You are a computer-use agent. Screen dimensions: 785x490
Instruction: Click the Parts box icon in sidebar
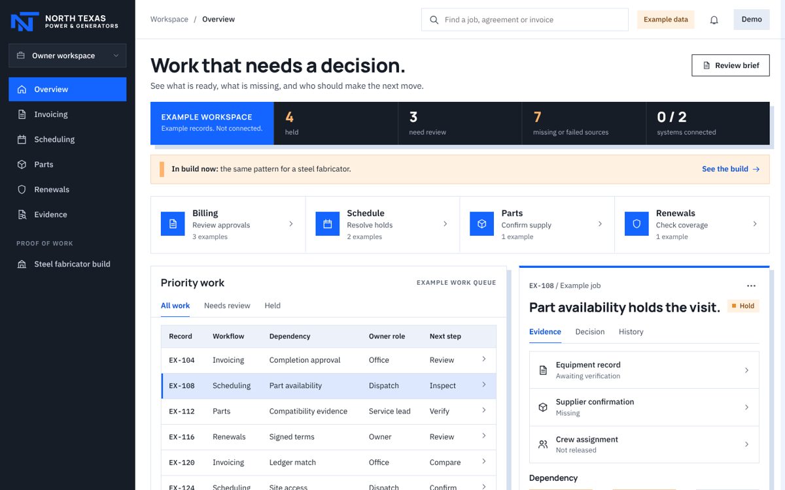(x=22, y=165)
